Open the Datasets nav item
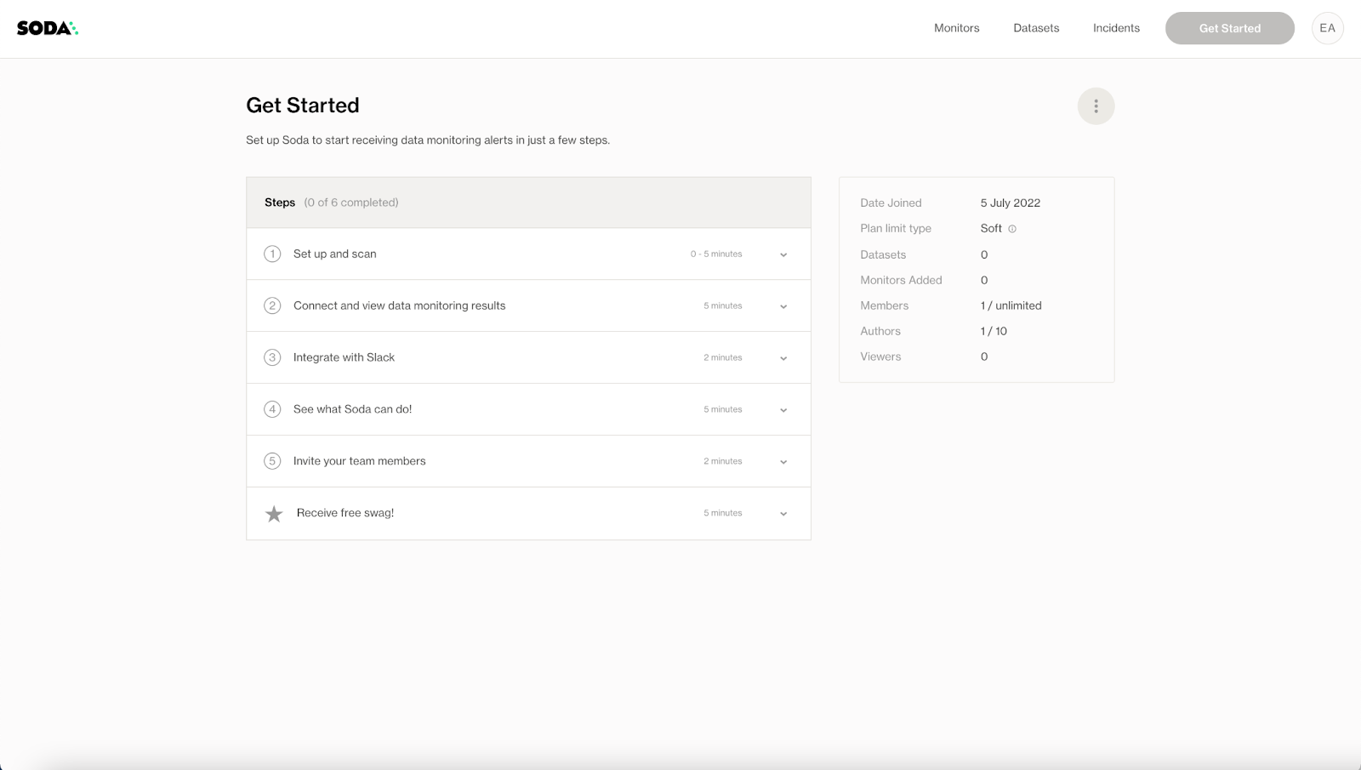 coord(1036,28)
